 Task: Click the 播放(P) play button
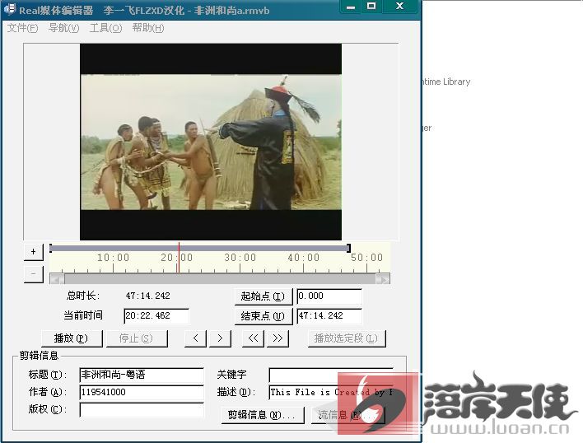[72, 338]
